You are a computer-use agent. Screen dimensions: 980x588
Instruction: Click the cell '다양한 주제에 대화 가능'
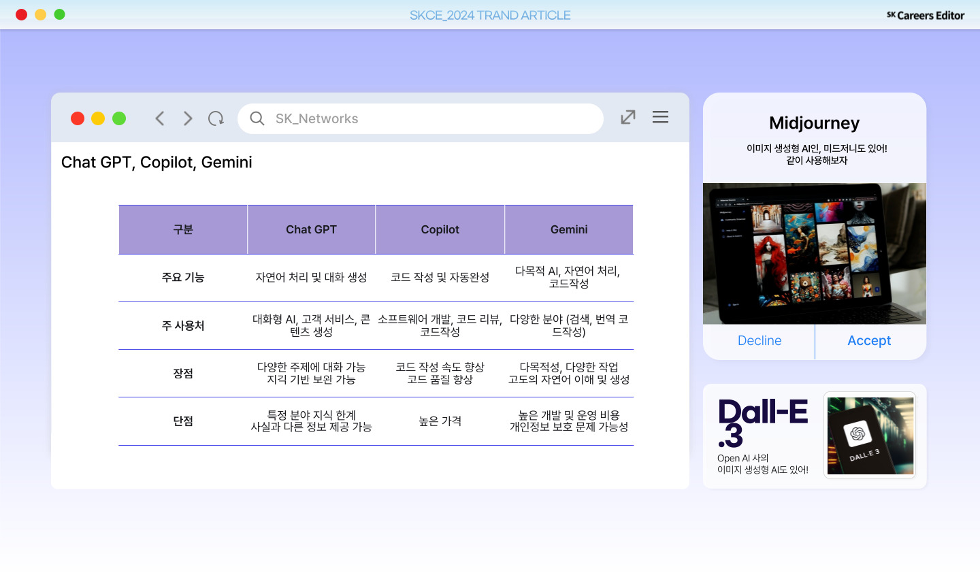pos(311,367)
